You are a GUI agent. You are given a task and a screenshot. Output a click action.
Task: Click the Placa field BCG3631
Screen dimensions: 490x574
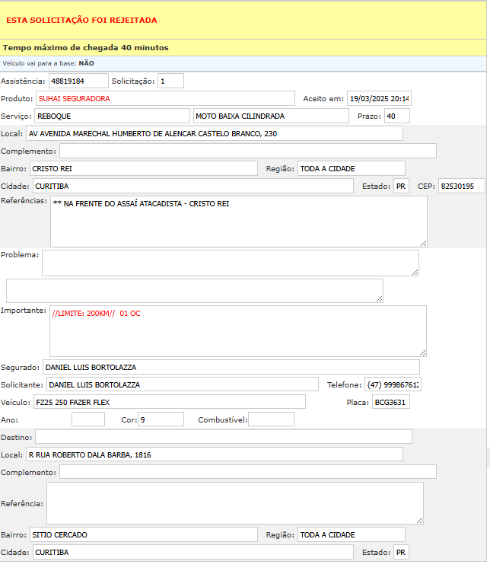pos(391,402)
